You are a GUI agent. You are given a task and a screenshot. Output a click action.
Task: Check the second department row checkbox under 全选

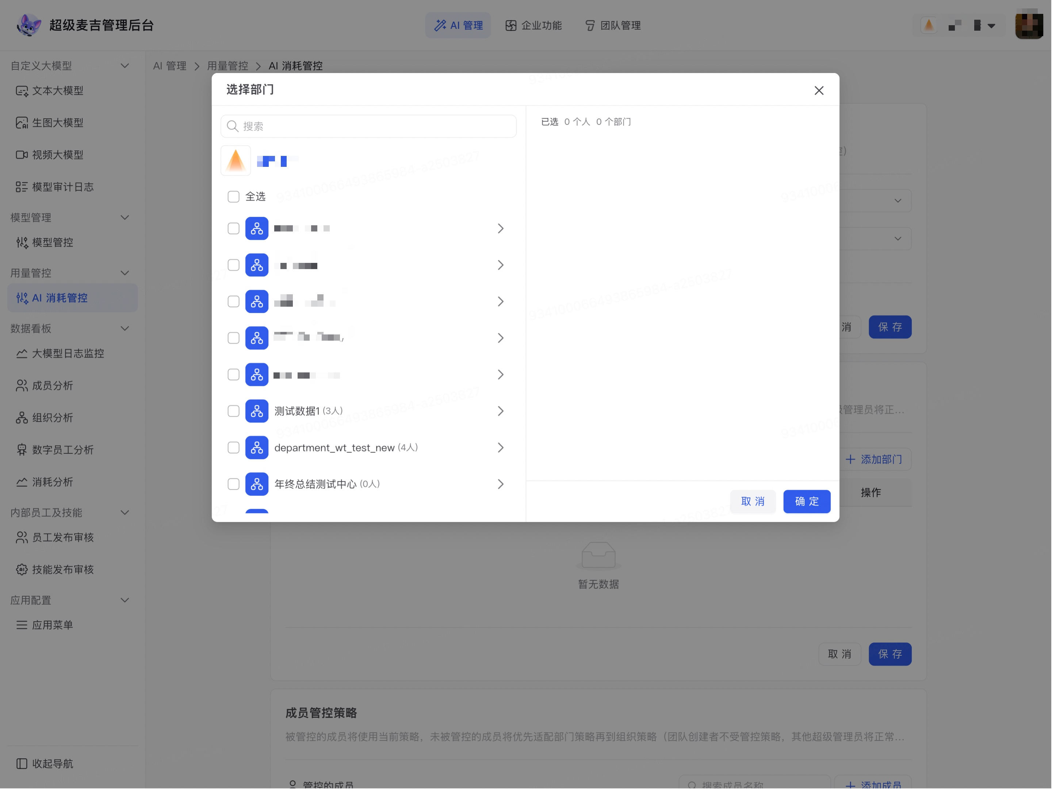233,265
